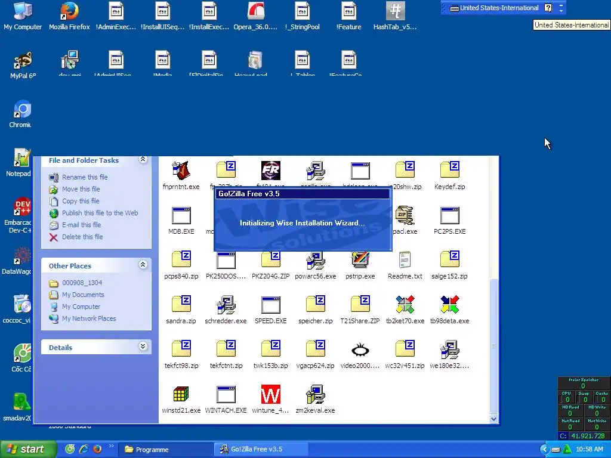Click the Explorer vertical scrollbar down arrow
Image resolution: width=611 pixels, height=458 pixels.
pos(493,419)
